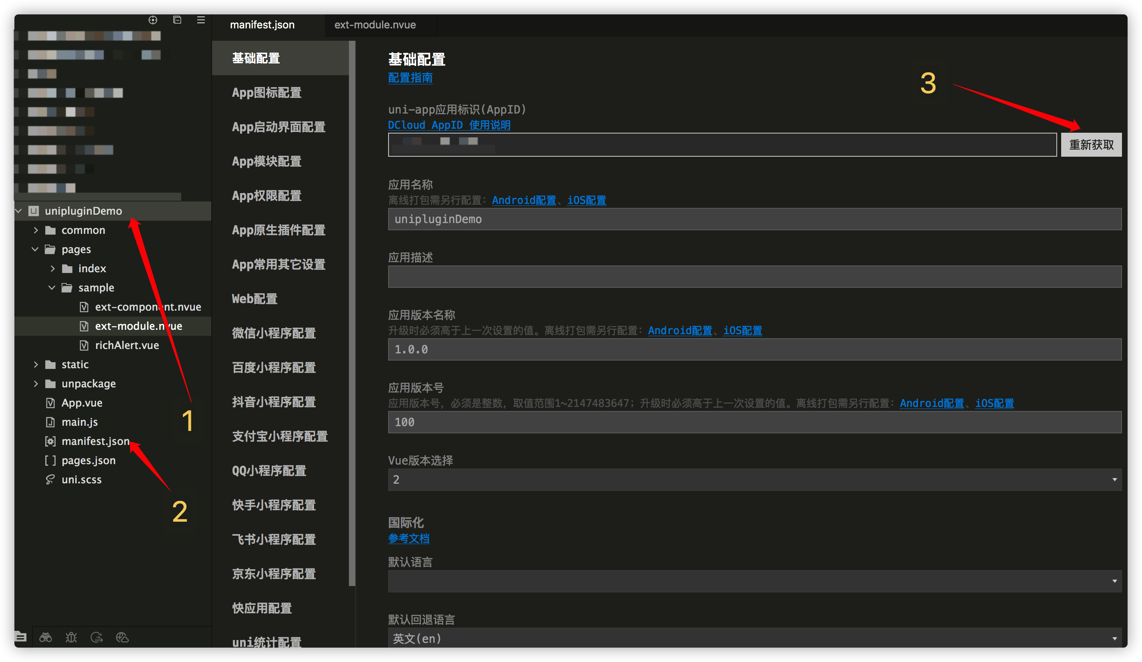Click the common folder icon

(51, 230)
